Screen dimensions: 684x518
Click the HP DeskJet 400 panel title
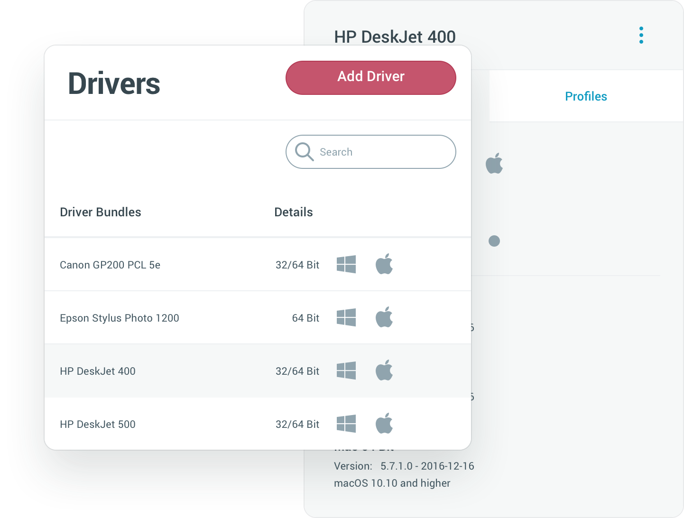395,37
